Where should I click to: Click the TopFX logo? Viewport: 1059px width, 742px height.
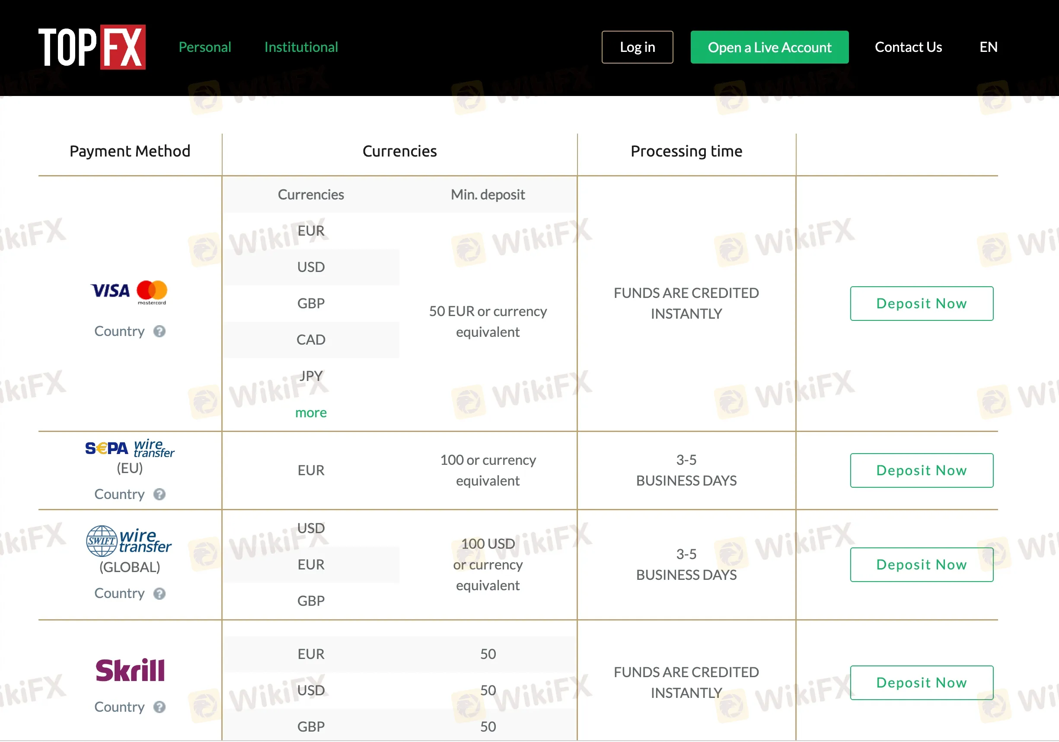point(92,47)
